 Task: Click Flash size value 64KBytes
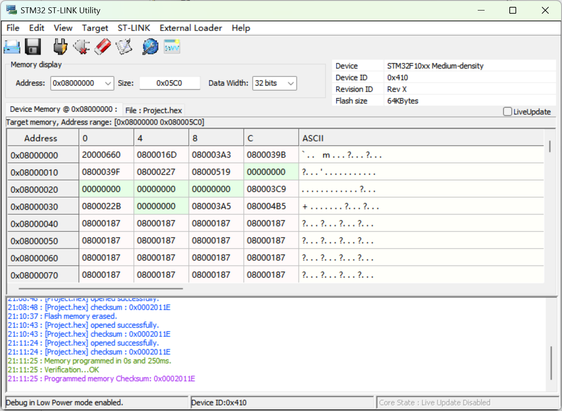403,101
